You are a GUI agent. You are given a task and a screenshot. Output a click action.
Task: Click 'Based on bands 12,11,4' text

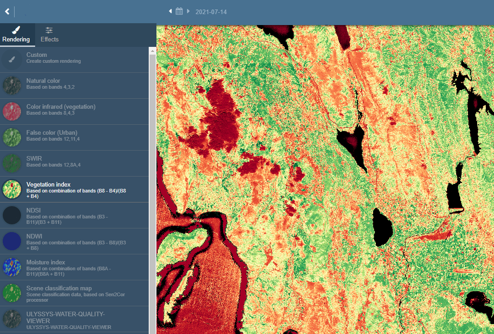(x=53, y=139)
